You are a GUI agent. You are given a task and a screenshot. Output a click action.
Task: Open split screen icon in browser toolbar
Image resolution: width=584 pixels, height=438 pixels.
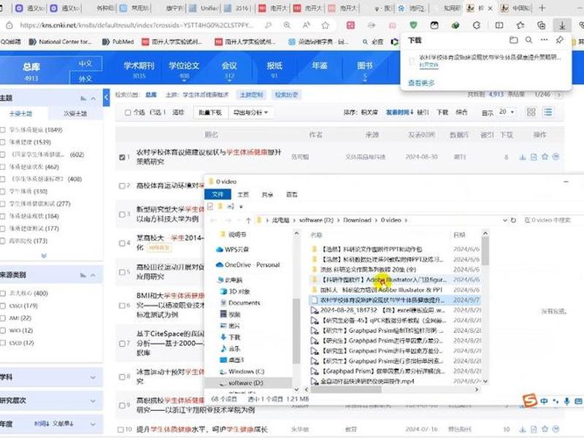click(499, 26)
